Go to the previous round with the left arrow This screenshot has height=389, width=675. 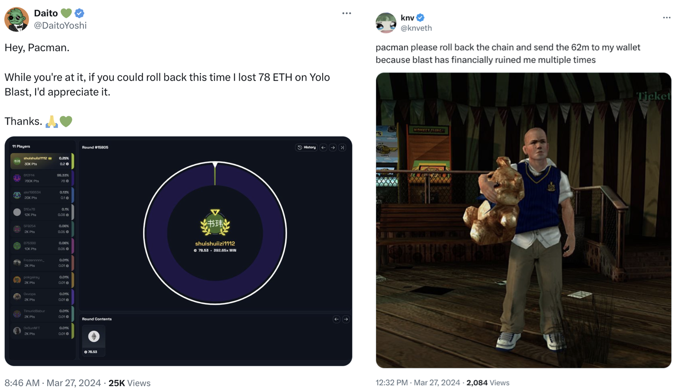pos(323,147)
